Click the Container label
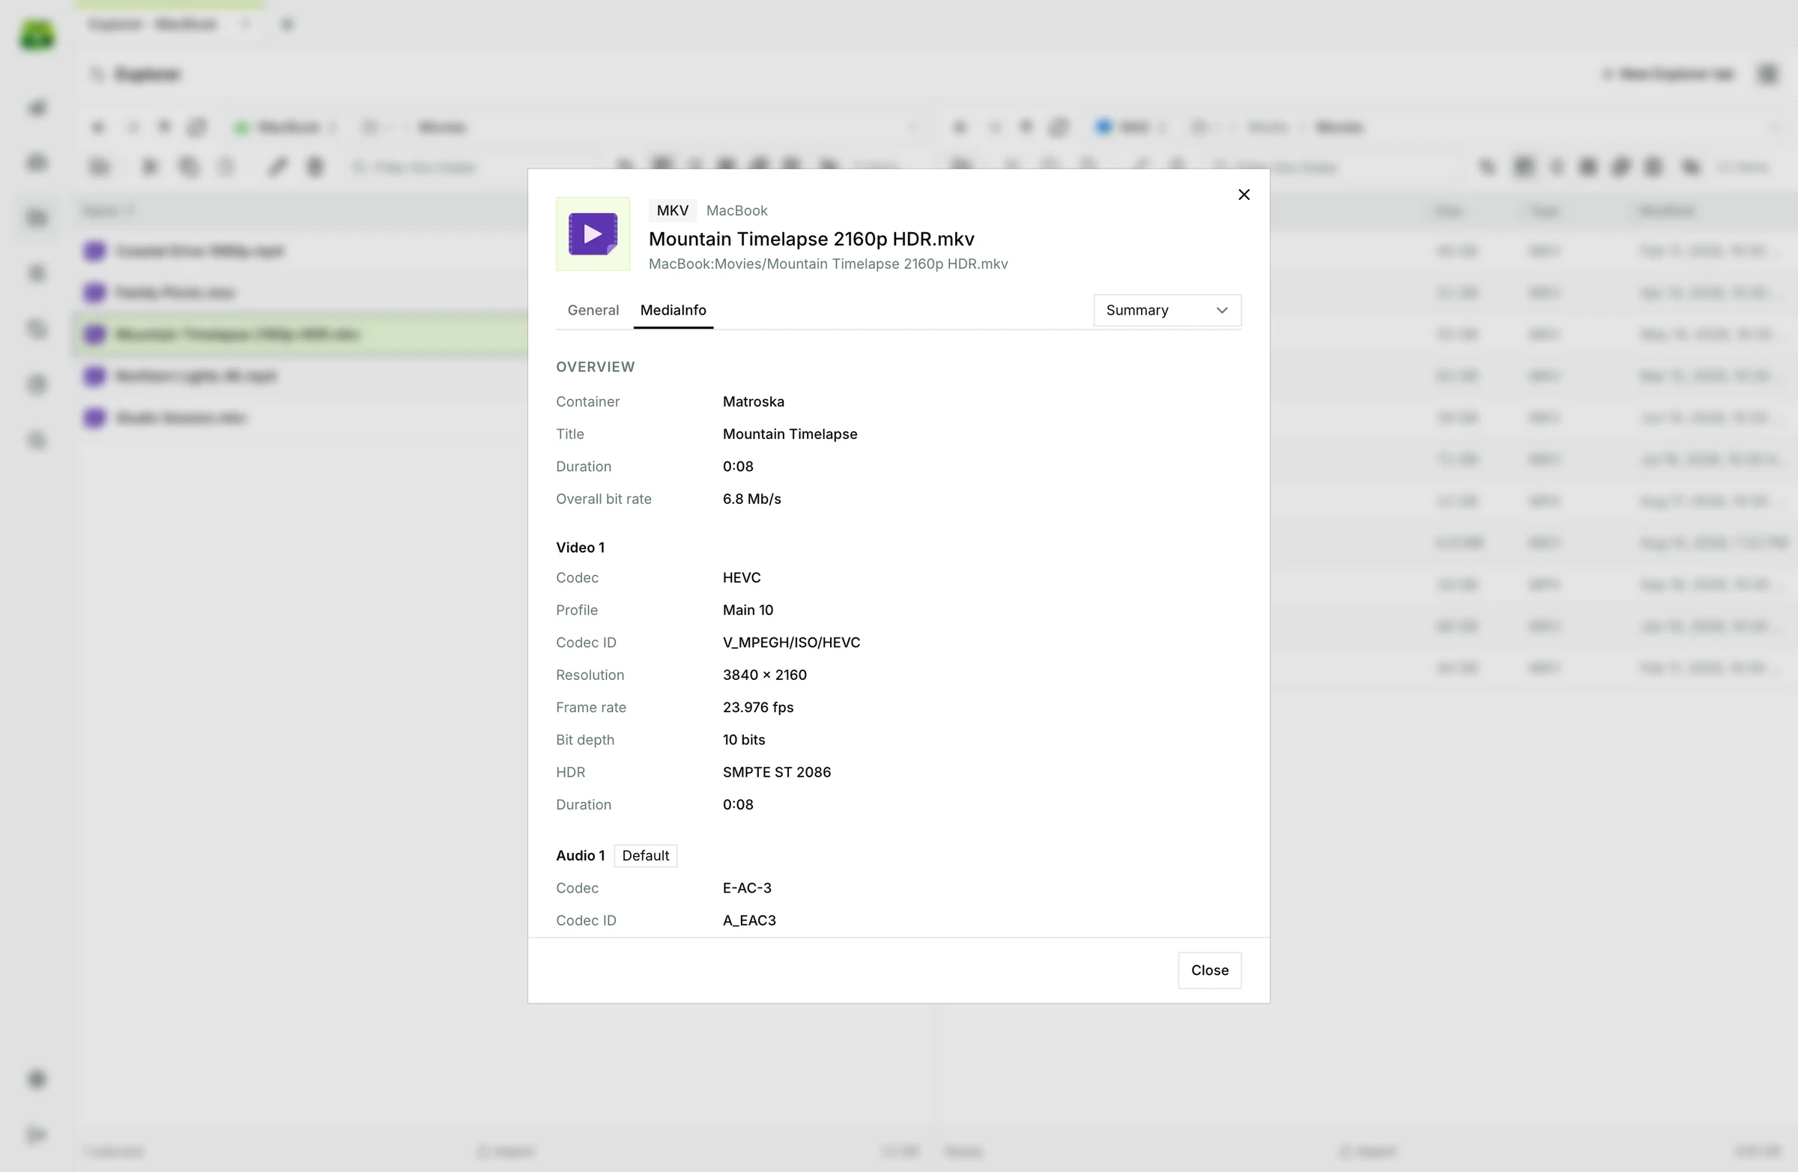This screenshot has height=1172, width=1798. pyautogui.click(x=588, y=401)
